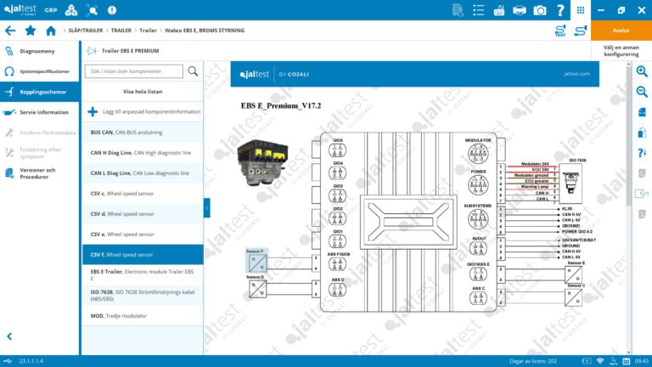Click Lägg till anpassad komponentinformation
This screenshot has height=367, width=652.
pyautogui.click(x=143, y=112)
